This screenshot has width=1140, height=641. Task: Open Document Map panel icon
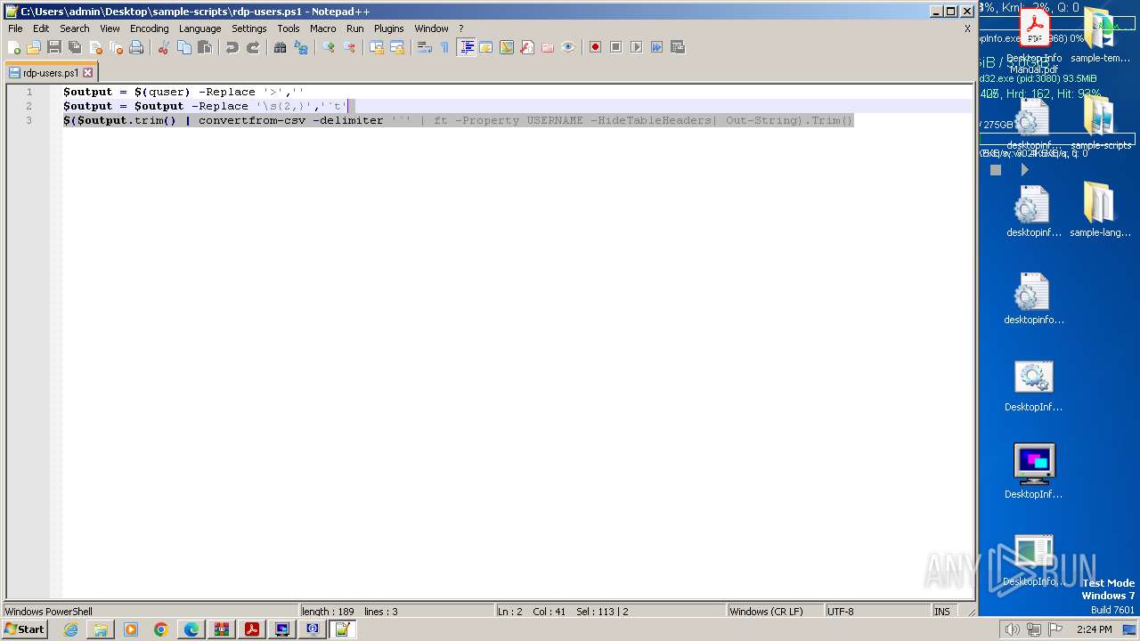pyautogui.click(x=507, y=47)
